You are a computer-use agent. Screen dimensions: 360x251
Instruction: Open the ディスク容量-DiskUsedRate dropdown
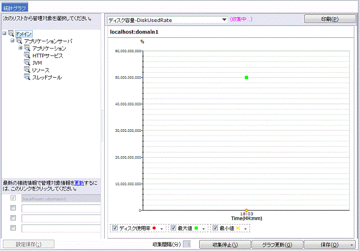click(x=224, y=20)
